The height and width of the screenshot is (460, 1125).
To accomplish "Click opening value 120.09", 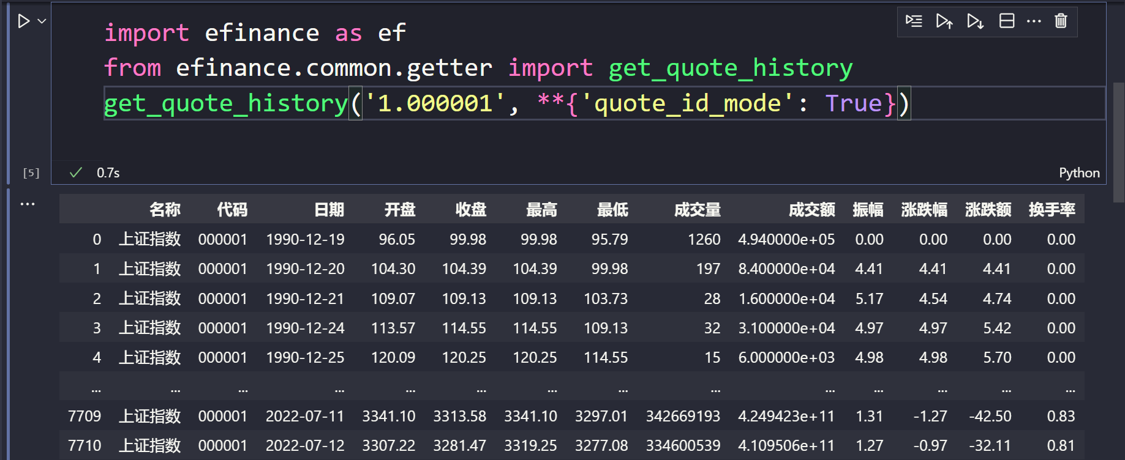I will point(393,357).
